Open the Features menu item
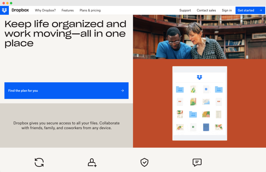 (68, 10)
